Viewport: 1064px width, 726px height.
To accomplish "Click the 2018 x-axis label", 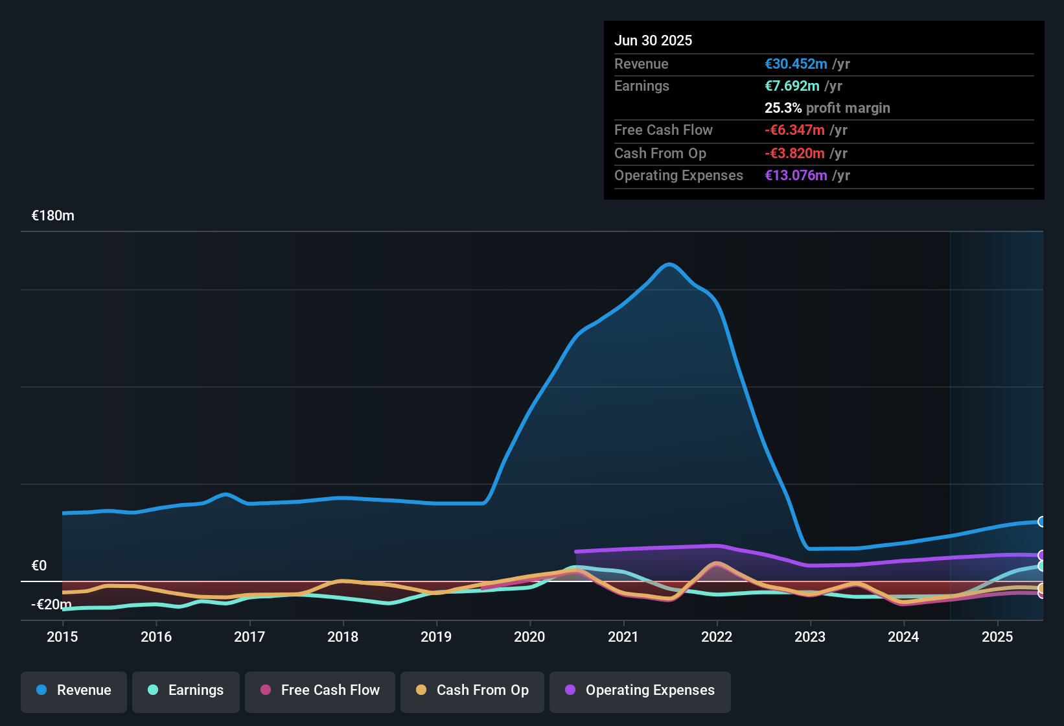I will coord(343,637).
